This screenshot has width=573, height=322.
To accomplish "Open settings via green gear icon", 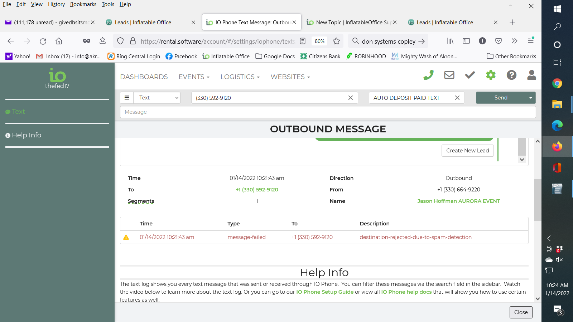I will 491,75.
